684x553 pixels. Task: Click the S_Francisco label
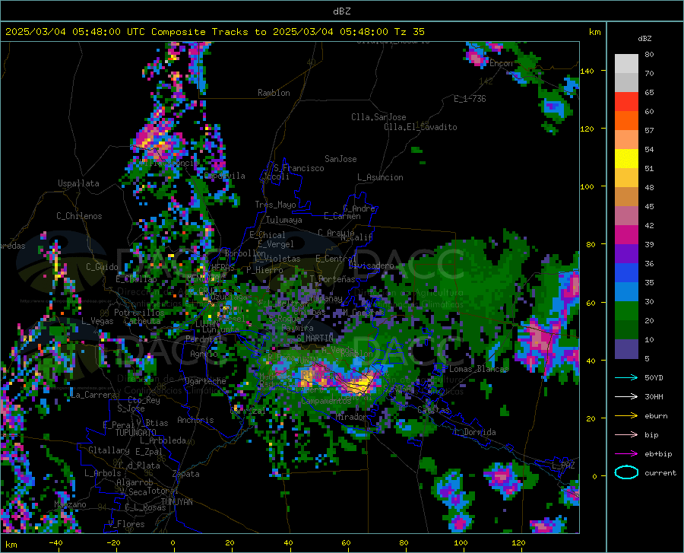pos(299,168)
